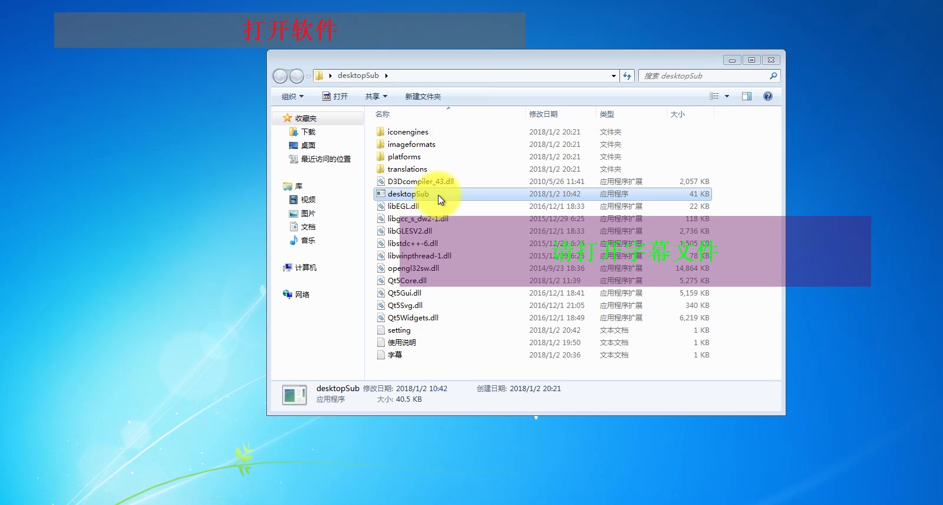Click the libEGL.dll file icon
Screen dimensions: 943x505
(381, 206)
